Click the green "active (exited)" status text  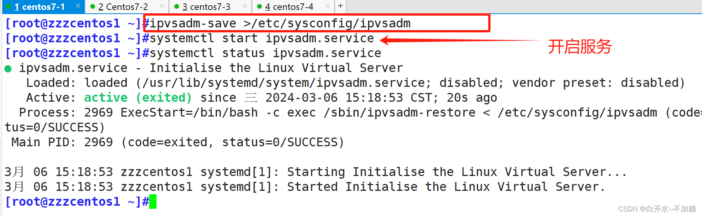(138, 98)
